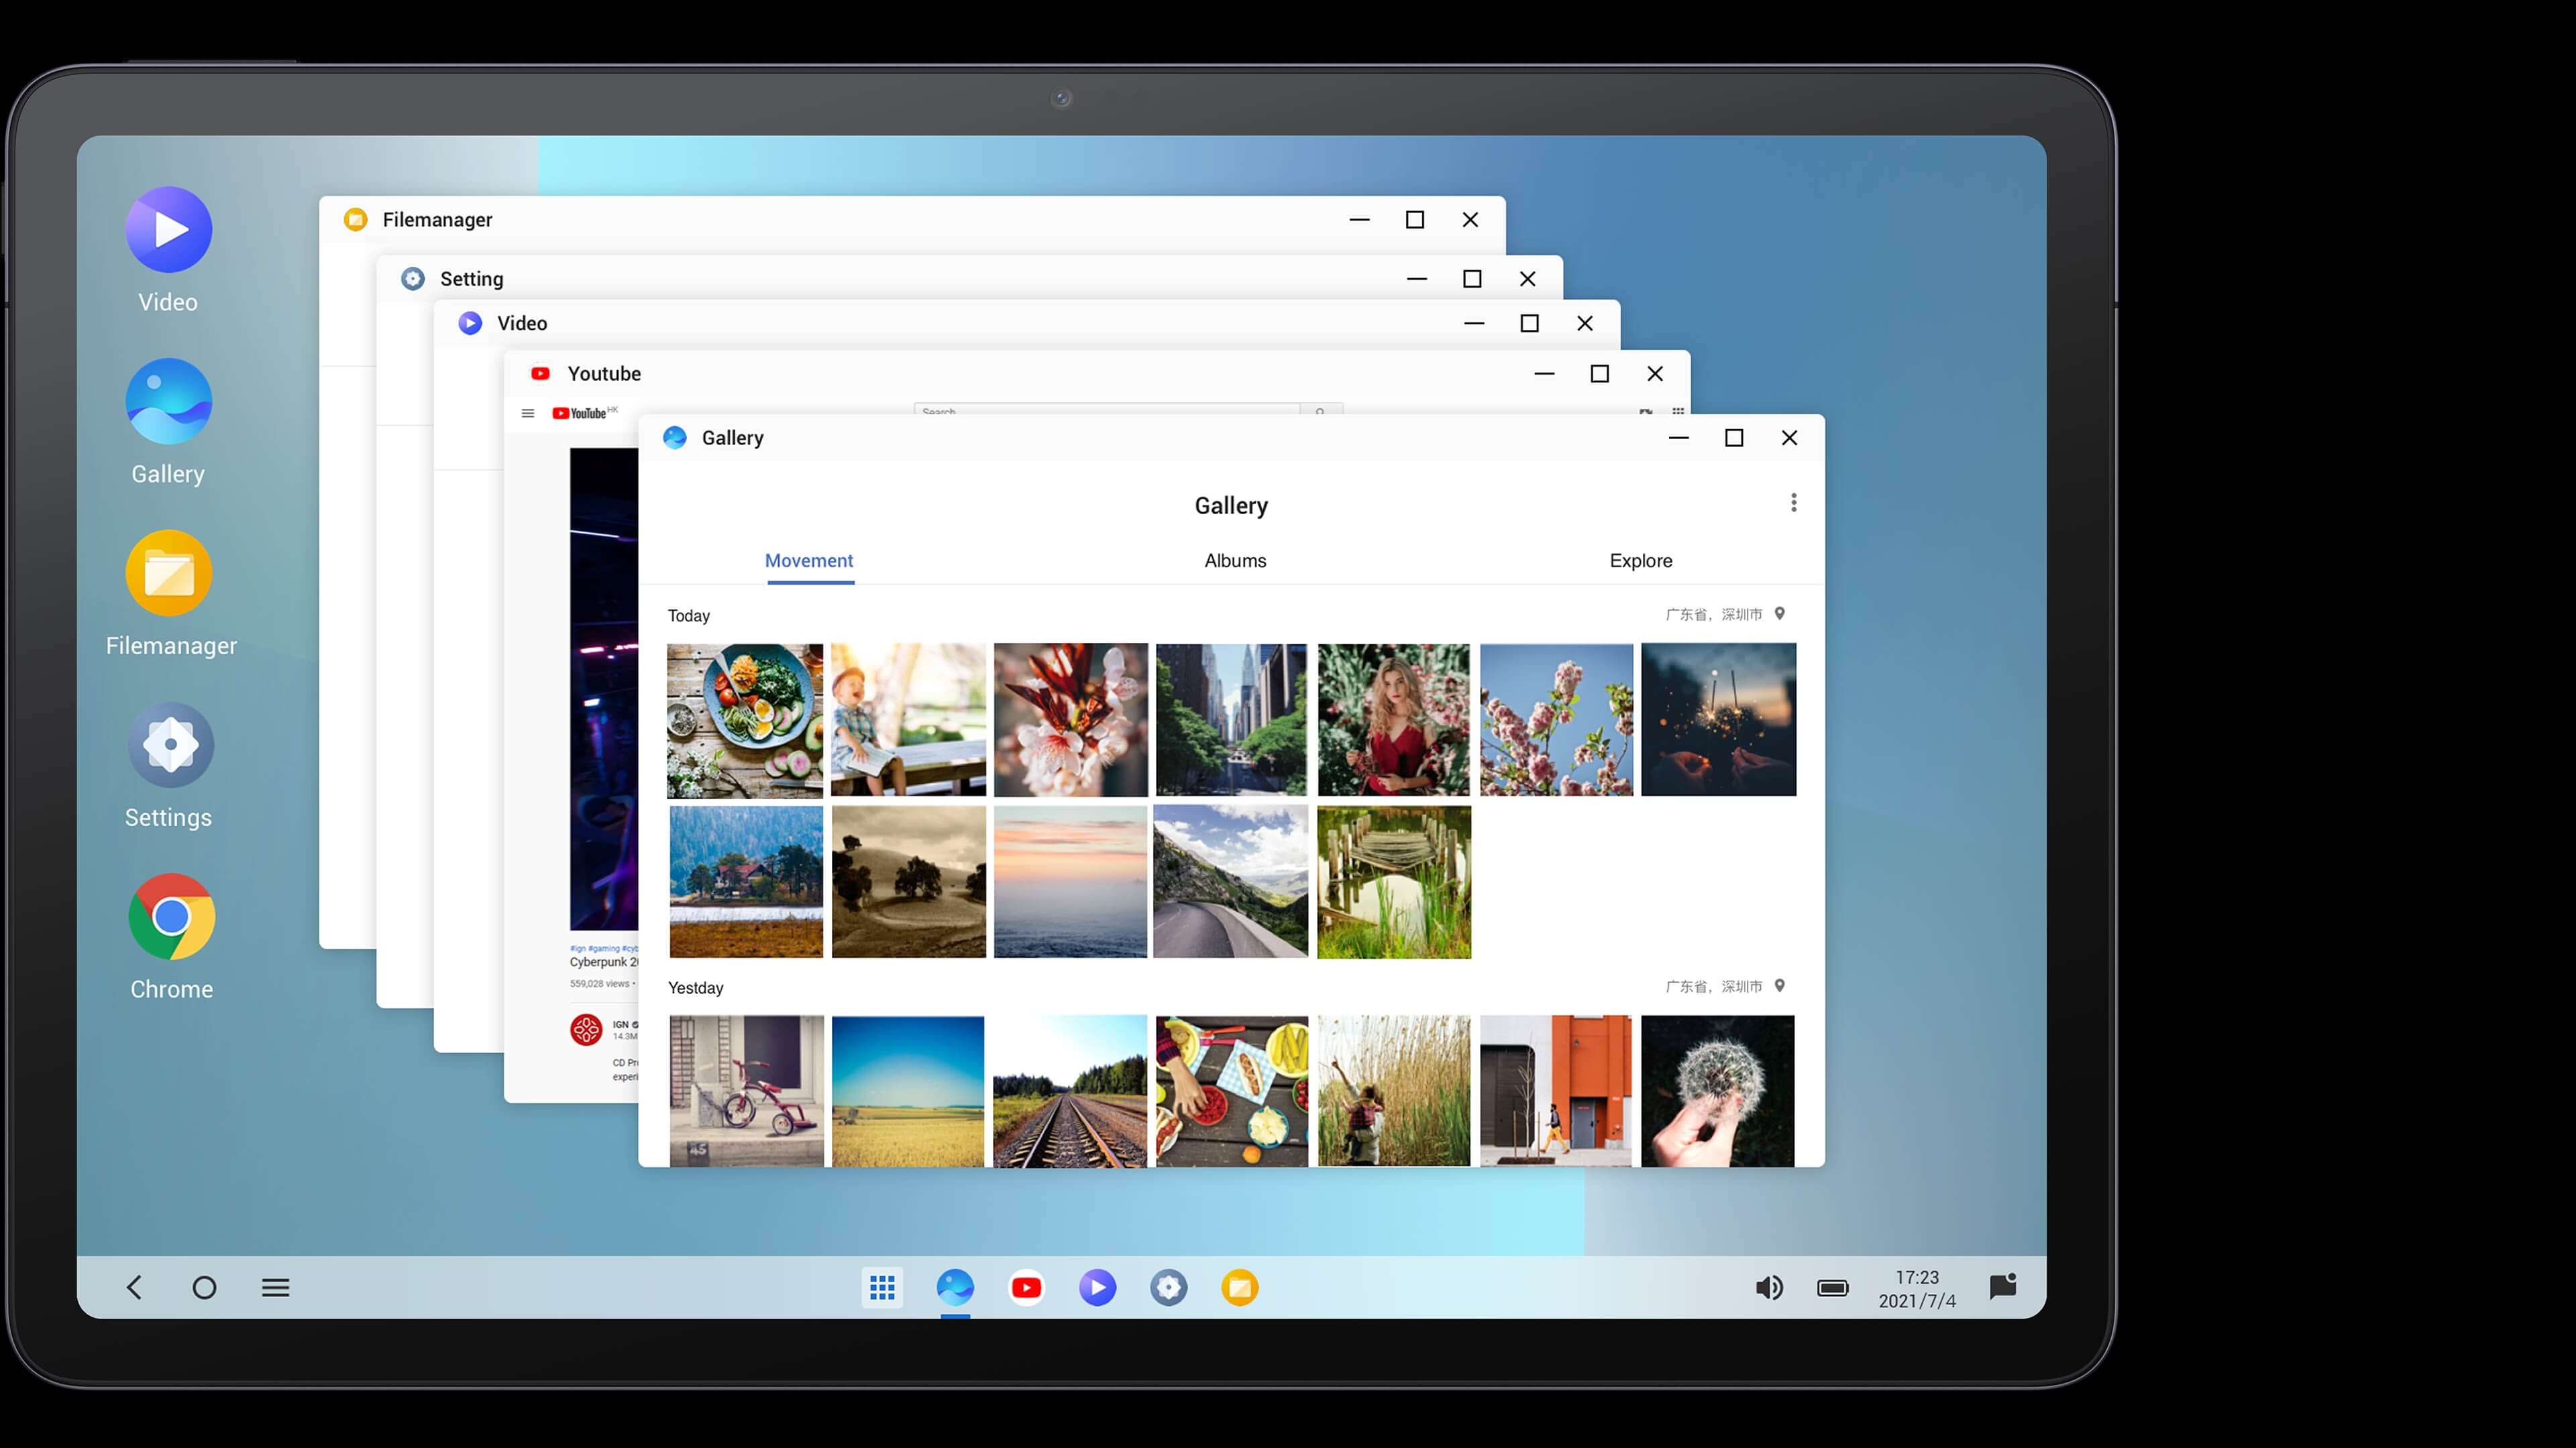The image size is (2576, 1448).
Task: Switch to the Albums tab
Action: (1235, 560)
